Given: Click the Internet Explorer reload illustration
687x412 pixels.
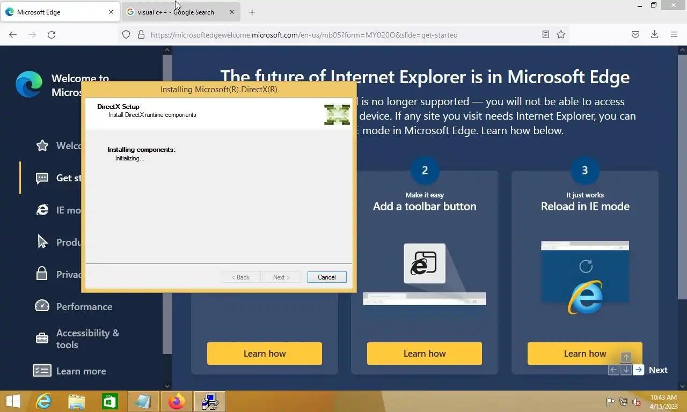Looking at the screenshot, I should tap(585, 278).
